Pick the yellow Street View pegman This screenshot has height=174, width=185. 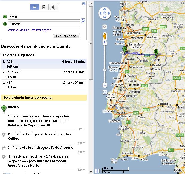point(105,36)
